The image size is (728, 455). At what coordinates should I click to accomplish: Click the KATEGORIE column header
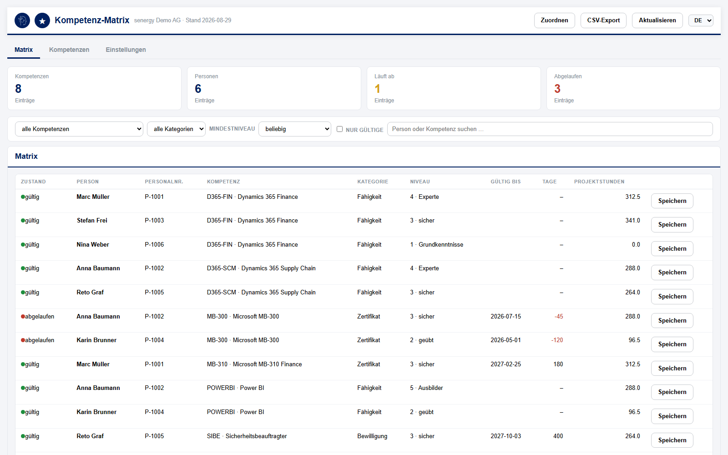pos(373,182)
